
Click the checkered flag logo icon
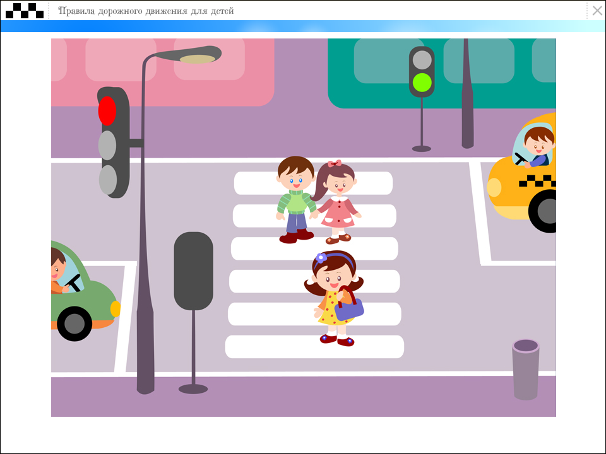pyautogui.click(x=25, y=10)
